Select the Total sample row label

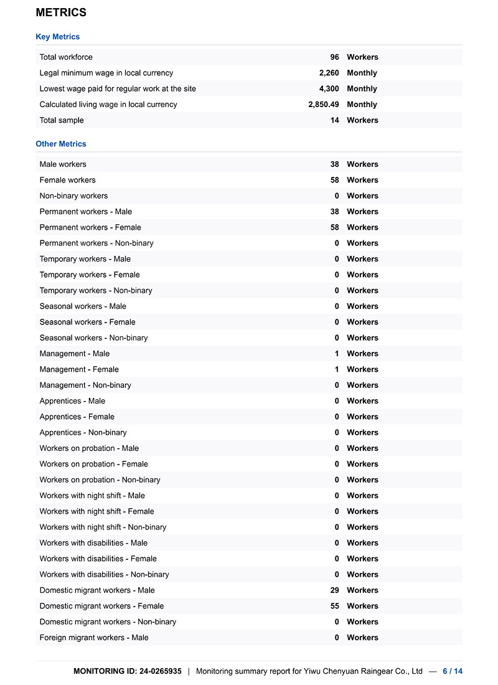click(x=62, y=120)
